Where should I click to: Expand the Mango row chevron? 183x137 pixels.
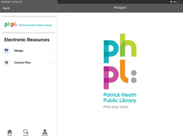[x=54, y=51]
